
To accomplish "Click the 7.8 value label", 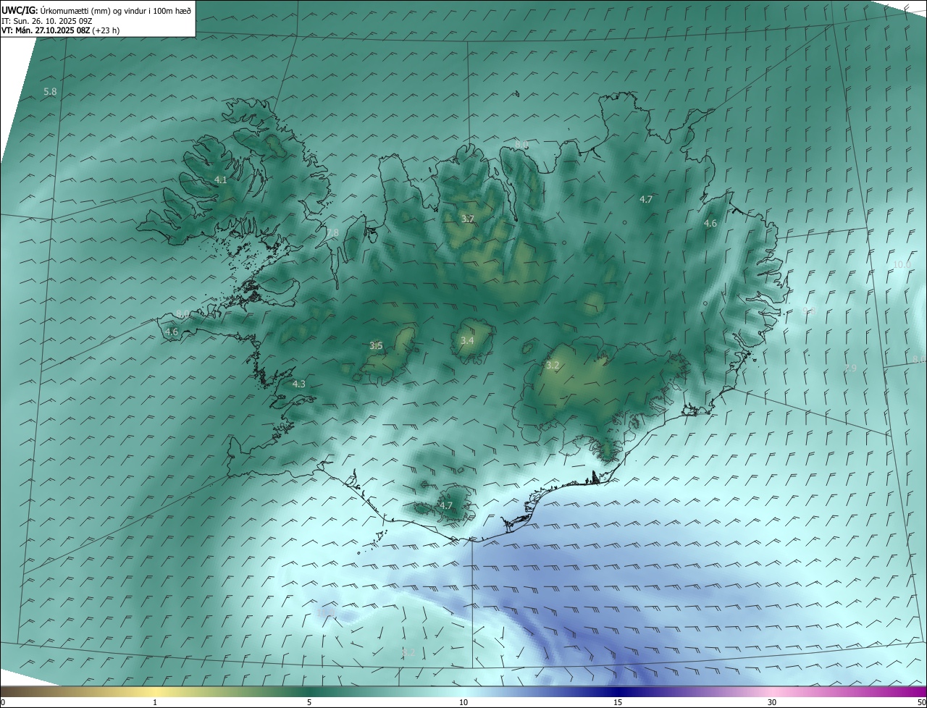I will click(332, 233).
